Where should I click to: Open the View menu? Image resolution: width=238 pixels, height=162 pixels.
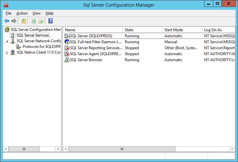[x=36, y=13]
